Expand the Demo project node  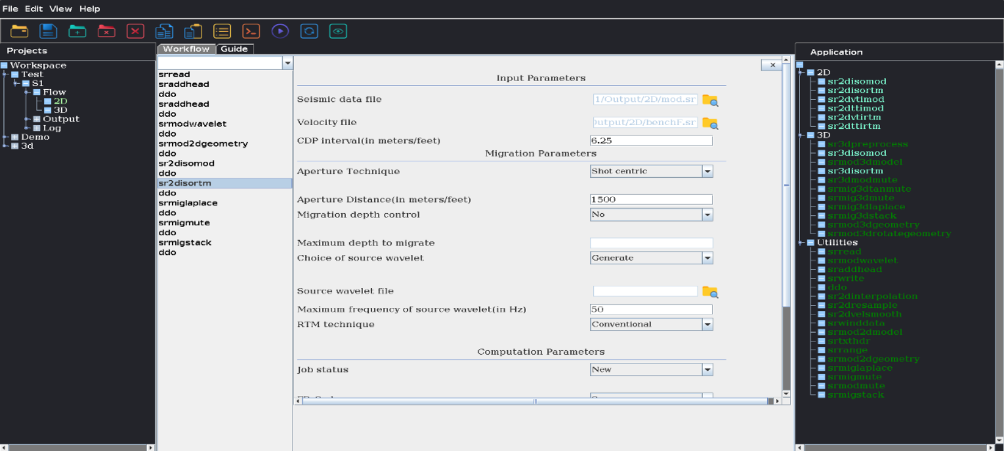5,137
